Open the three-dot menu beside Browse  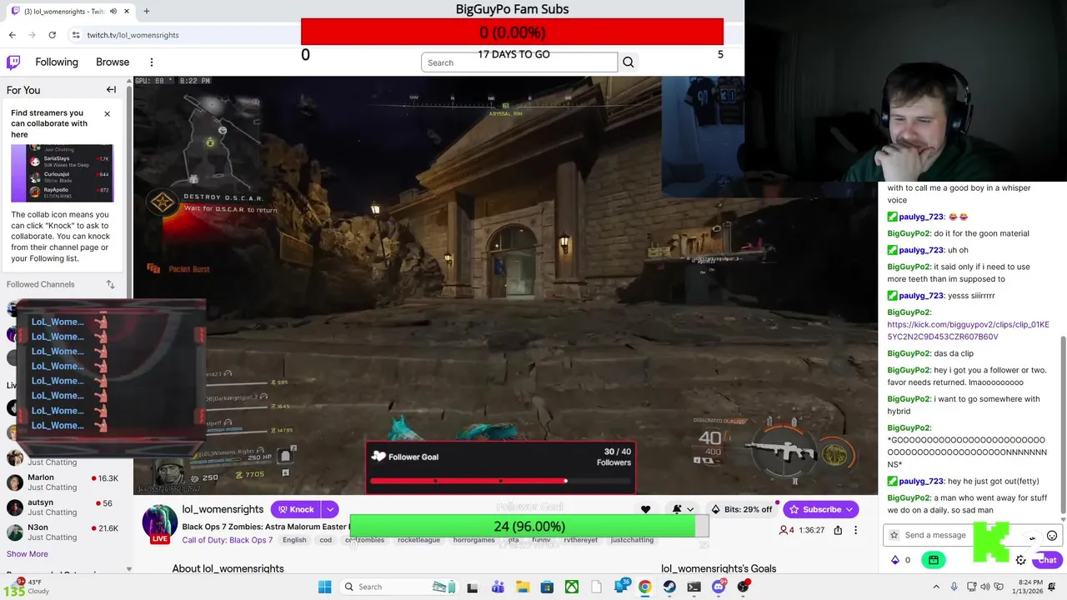pyautogui.click(x=152, y=62)
